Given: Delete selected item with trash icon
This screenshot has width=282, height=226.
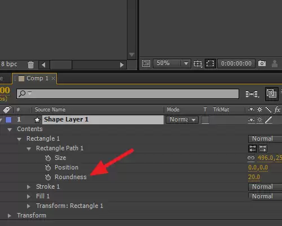Looking at the screenshot, I should point(30,65).
